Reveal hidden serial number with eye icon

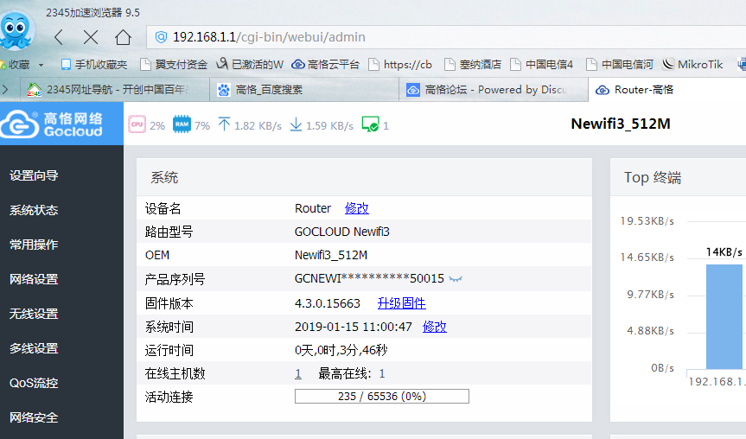(x=456, y=279)
